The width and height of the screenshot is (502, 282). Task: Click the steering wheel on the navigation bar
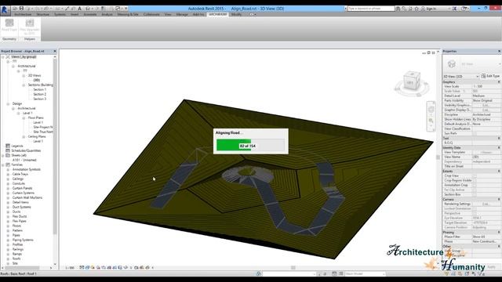pyautogui.click(x=431, y=109)
